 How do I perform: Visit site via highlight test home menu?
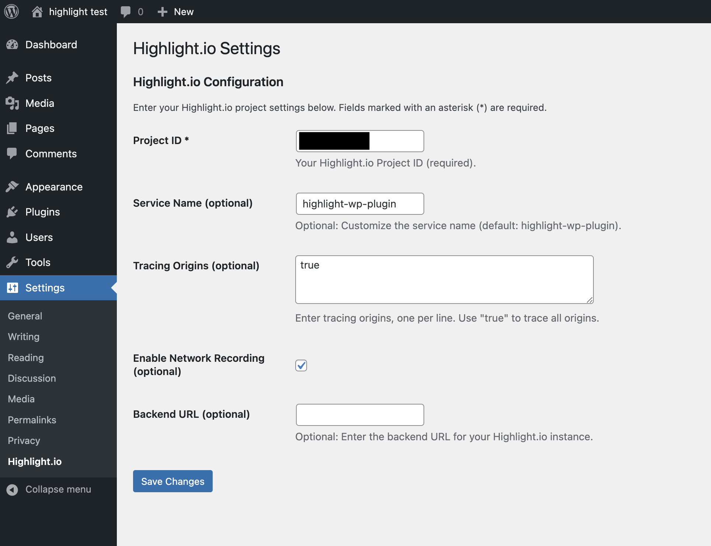pos(69,11)
